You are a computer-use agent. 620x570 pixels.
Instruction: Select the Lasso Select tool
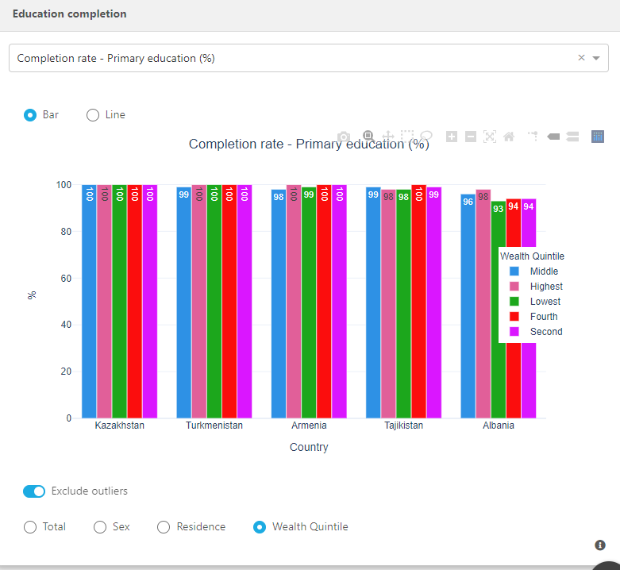click(x=426, y=137)
